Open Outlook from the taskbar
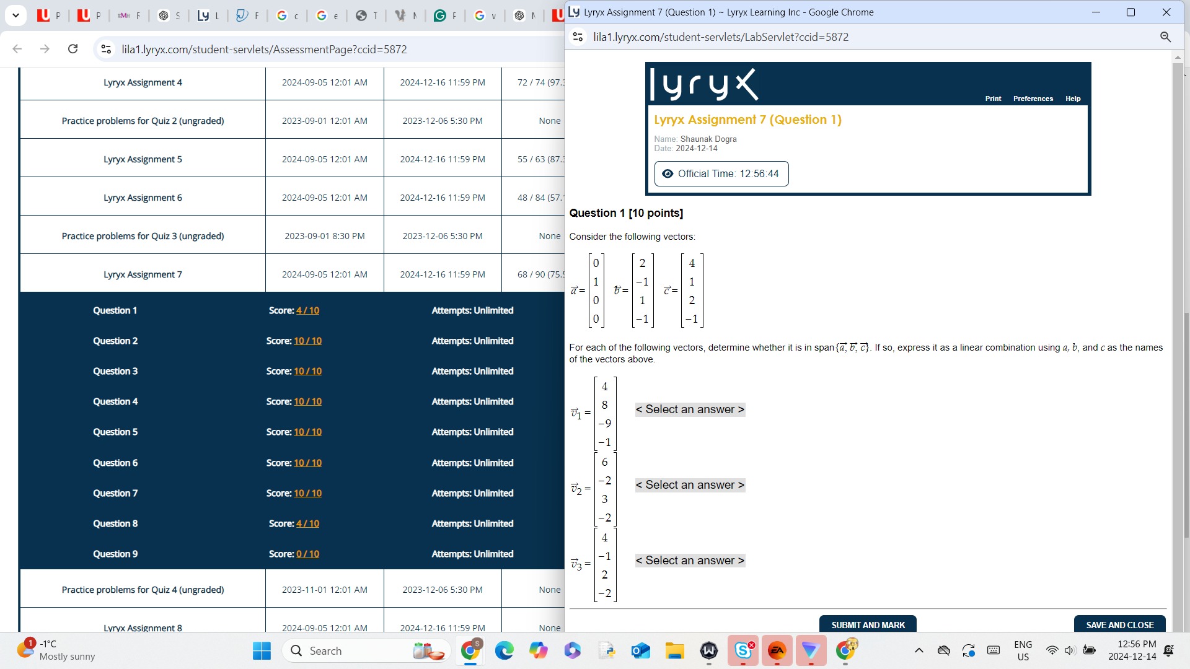This screenshot has width=1190, height=669. [x=641, y=650]
